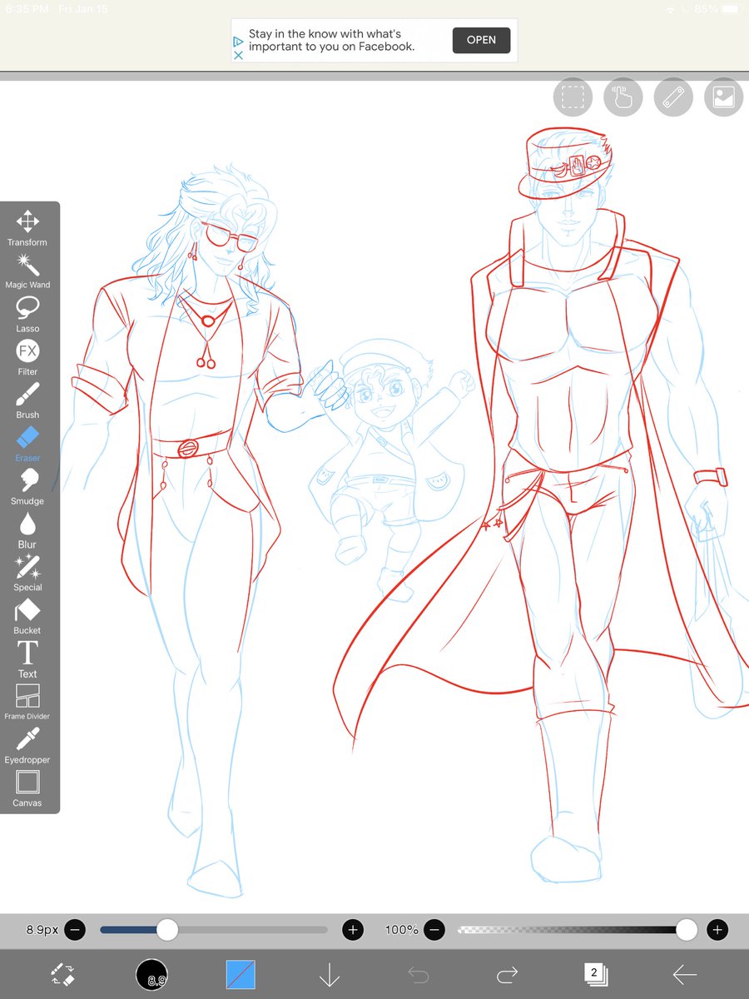Viewport: 749px width, 999px height.
Task: Tap the 100% opacity value
Action: (x=402, y=929)
